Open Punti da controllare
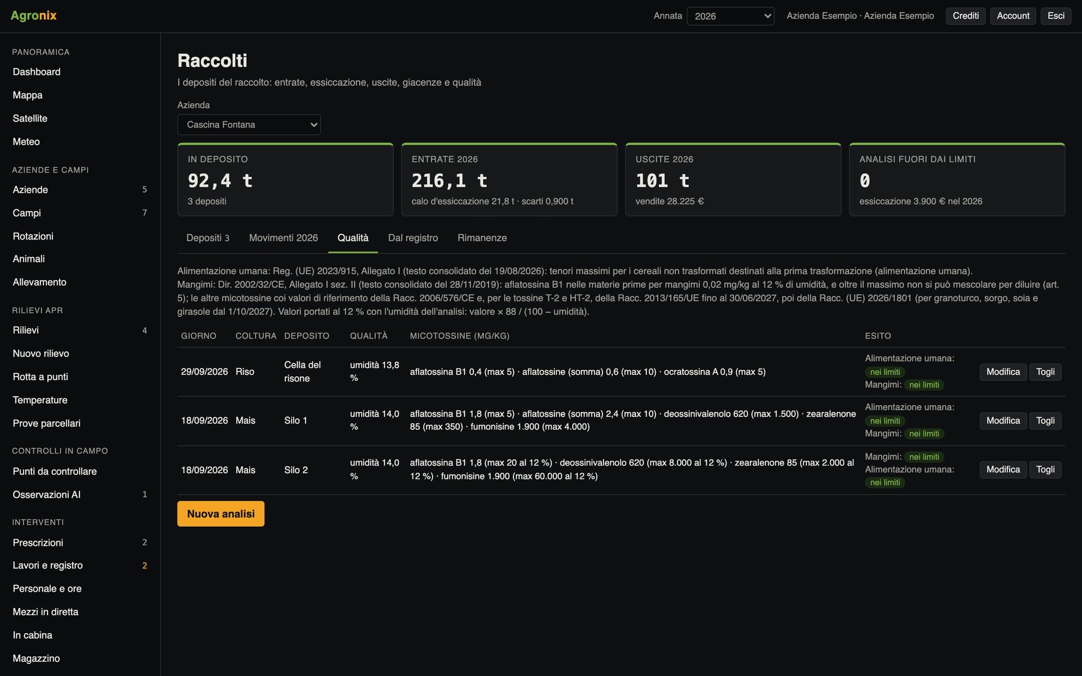Viewport: 1082px width, 676px height. click(80, 472)
